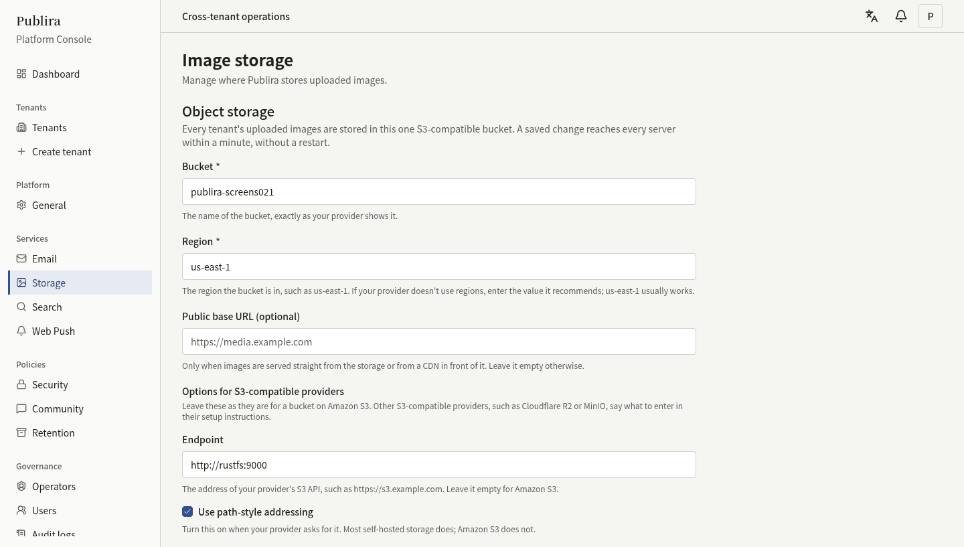The image size is (964, 547).
Task: Open the language translation icon
Action: coord(872,16)
